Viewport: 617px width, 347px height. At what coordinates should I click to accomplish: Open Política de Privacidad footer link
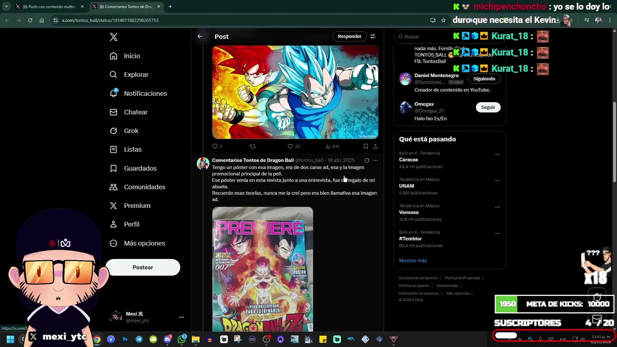coord(462,278)
